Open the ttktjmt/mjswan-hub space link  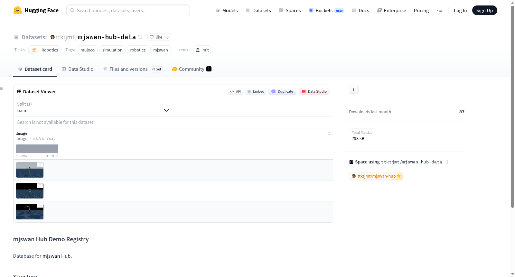(x=376, y=176)
